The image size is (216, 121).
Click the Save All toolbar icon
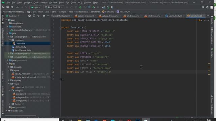pyautogui.click(x=7, y=7)
